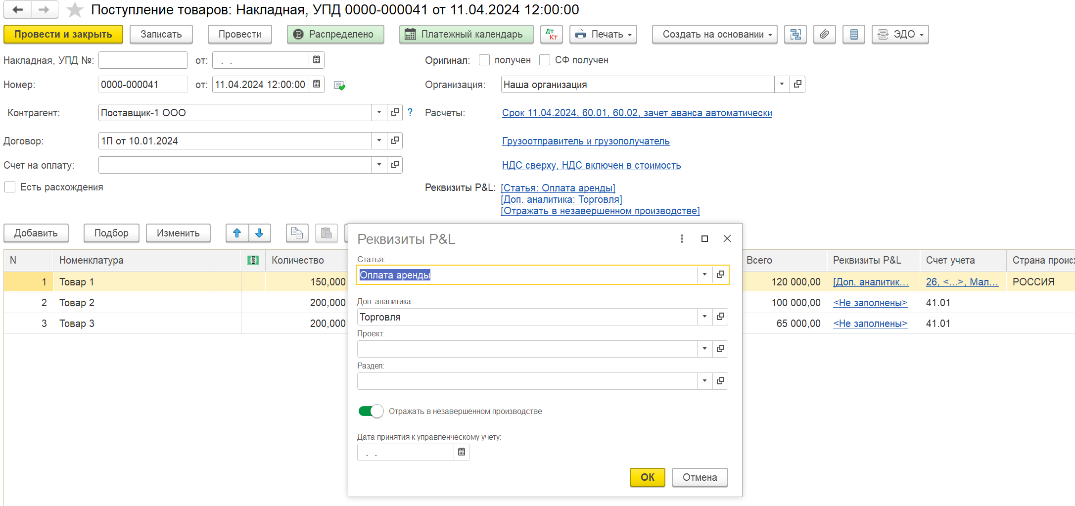Open attached files paperclip icon
Image resolution: width=1075 pixels, height=506 pixels.
[824, 34]
